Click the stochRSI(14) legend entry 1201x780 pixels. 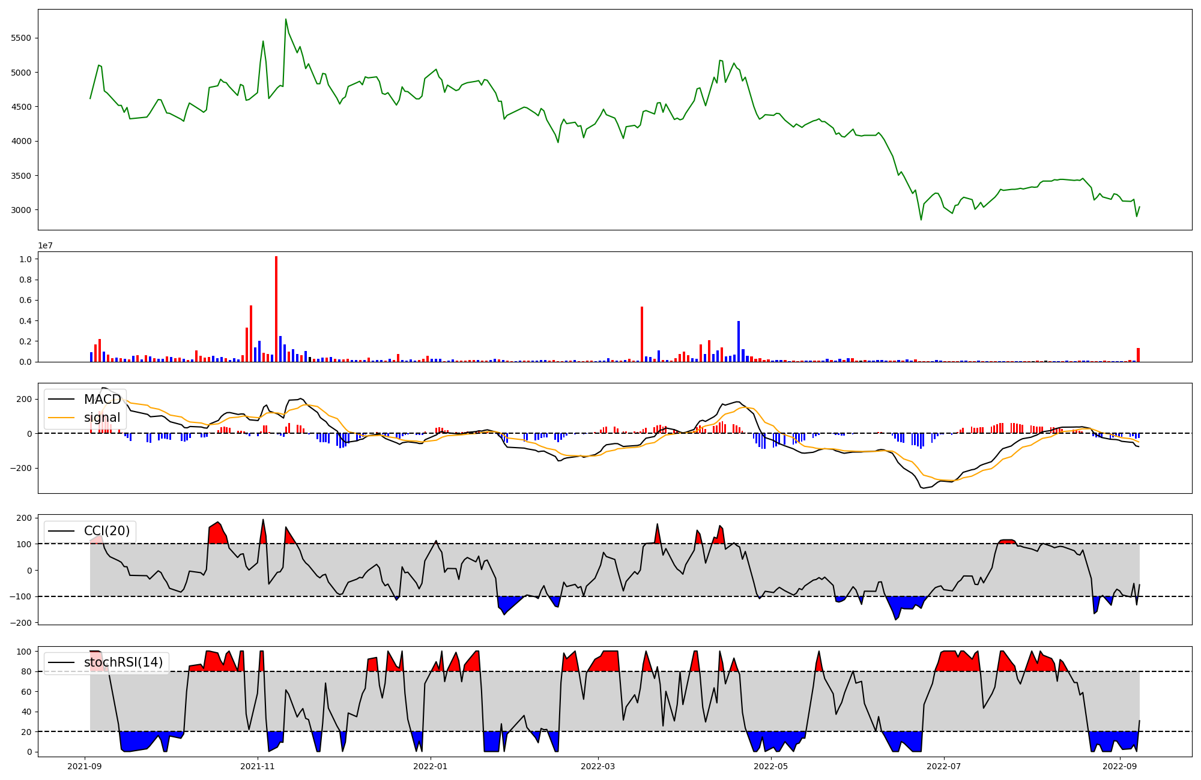tap(123, 662)
